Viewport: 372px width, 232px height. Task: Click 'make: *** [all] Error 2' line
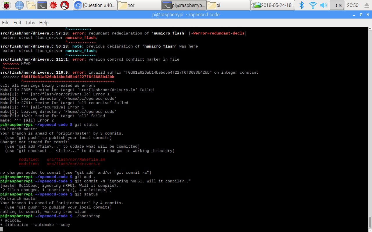(27, 120)
